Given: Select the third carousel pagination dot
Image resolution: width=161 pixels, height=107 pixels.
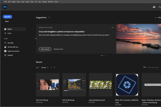Looking at the screenshot, I should tap(104, 55).
